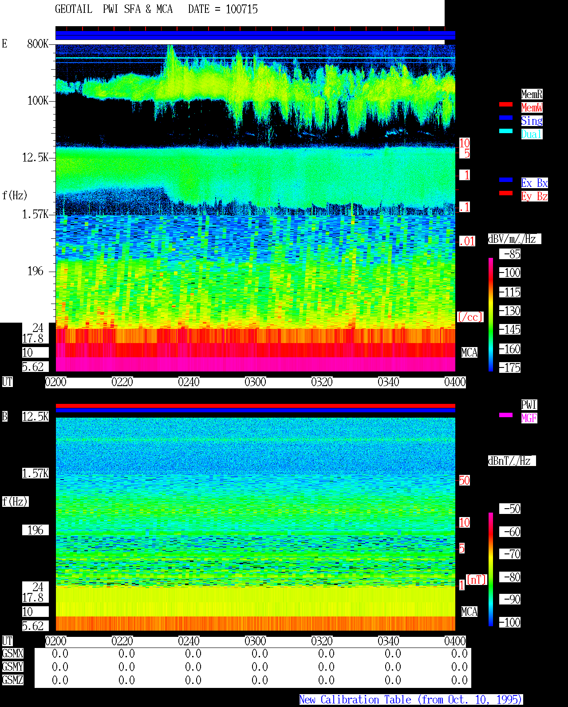Select the PWI legend label
Image resolution: width=568 pixels, height=707 pixels.
[529, 405]
